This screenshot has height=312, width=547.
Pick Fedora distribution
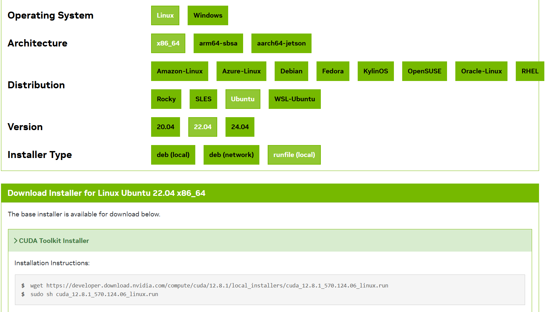click(333, 71)
